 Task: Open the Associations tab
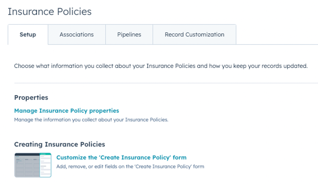click(x=76, y=34)
